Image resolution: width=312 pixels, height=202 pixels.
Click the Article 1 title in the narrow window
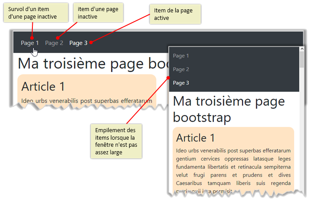point(195,137)
